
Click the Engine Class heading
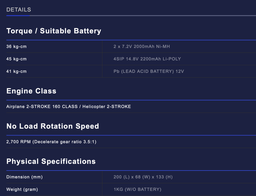tap(32, 91)
